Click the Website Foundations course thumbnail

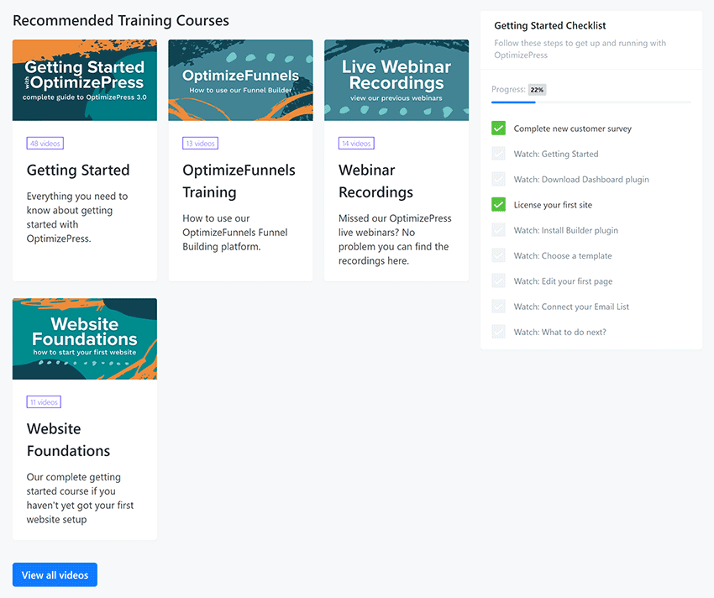(85, 338)
